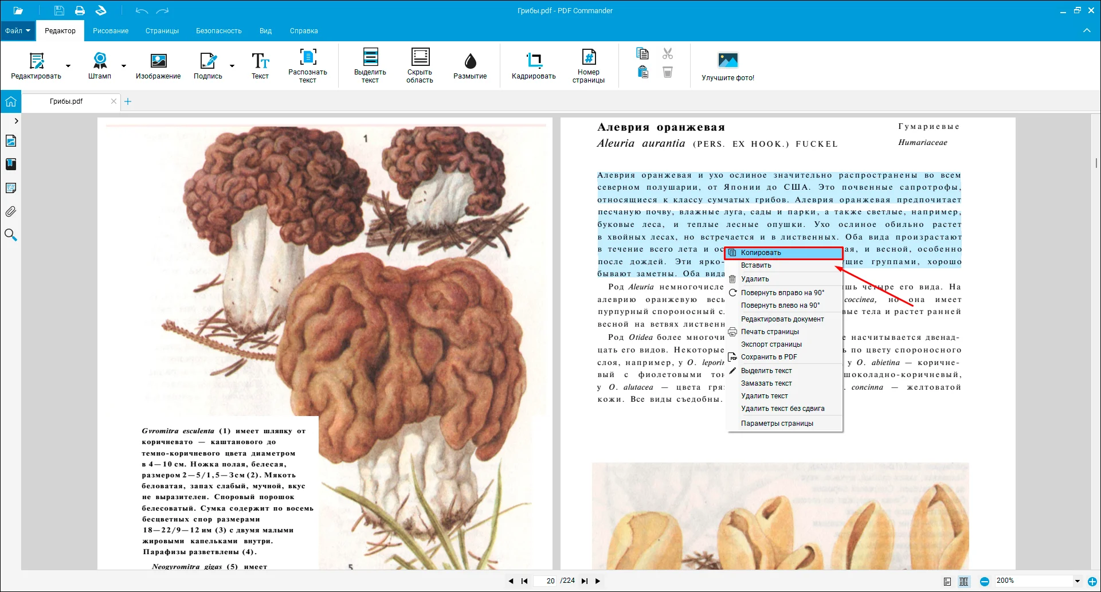
Task: Select Редактировать документ menu item
Action: coord(784,319)
